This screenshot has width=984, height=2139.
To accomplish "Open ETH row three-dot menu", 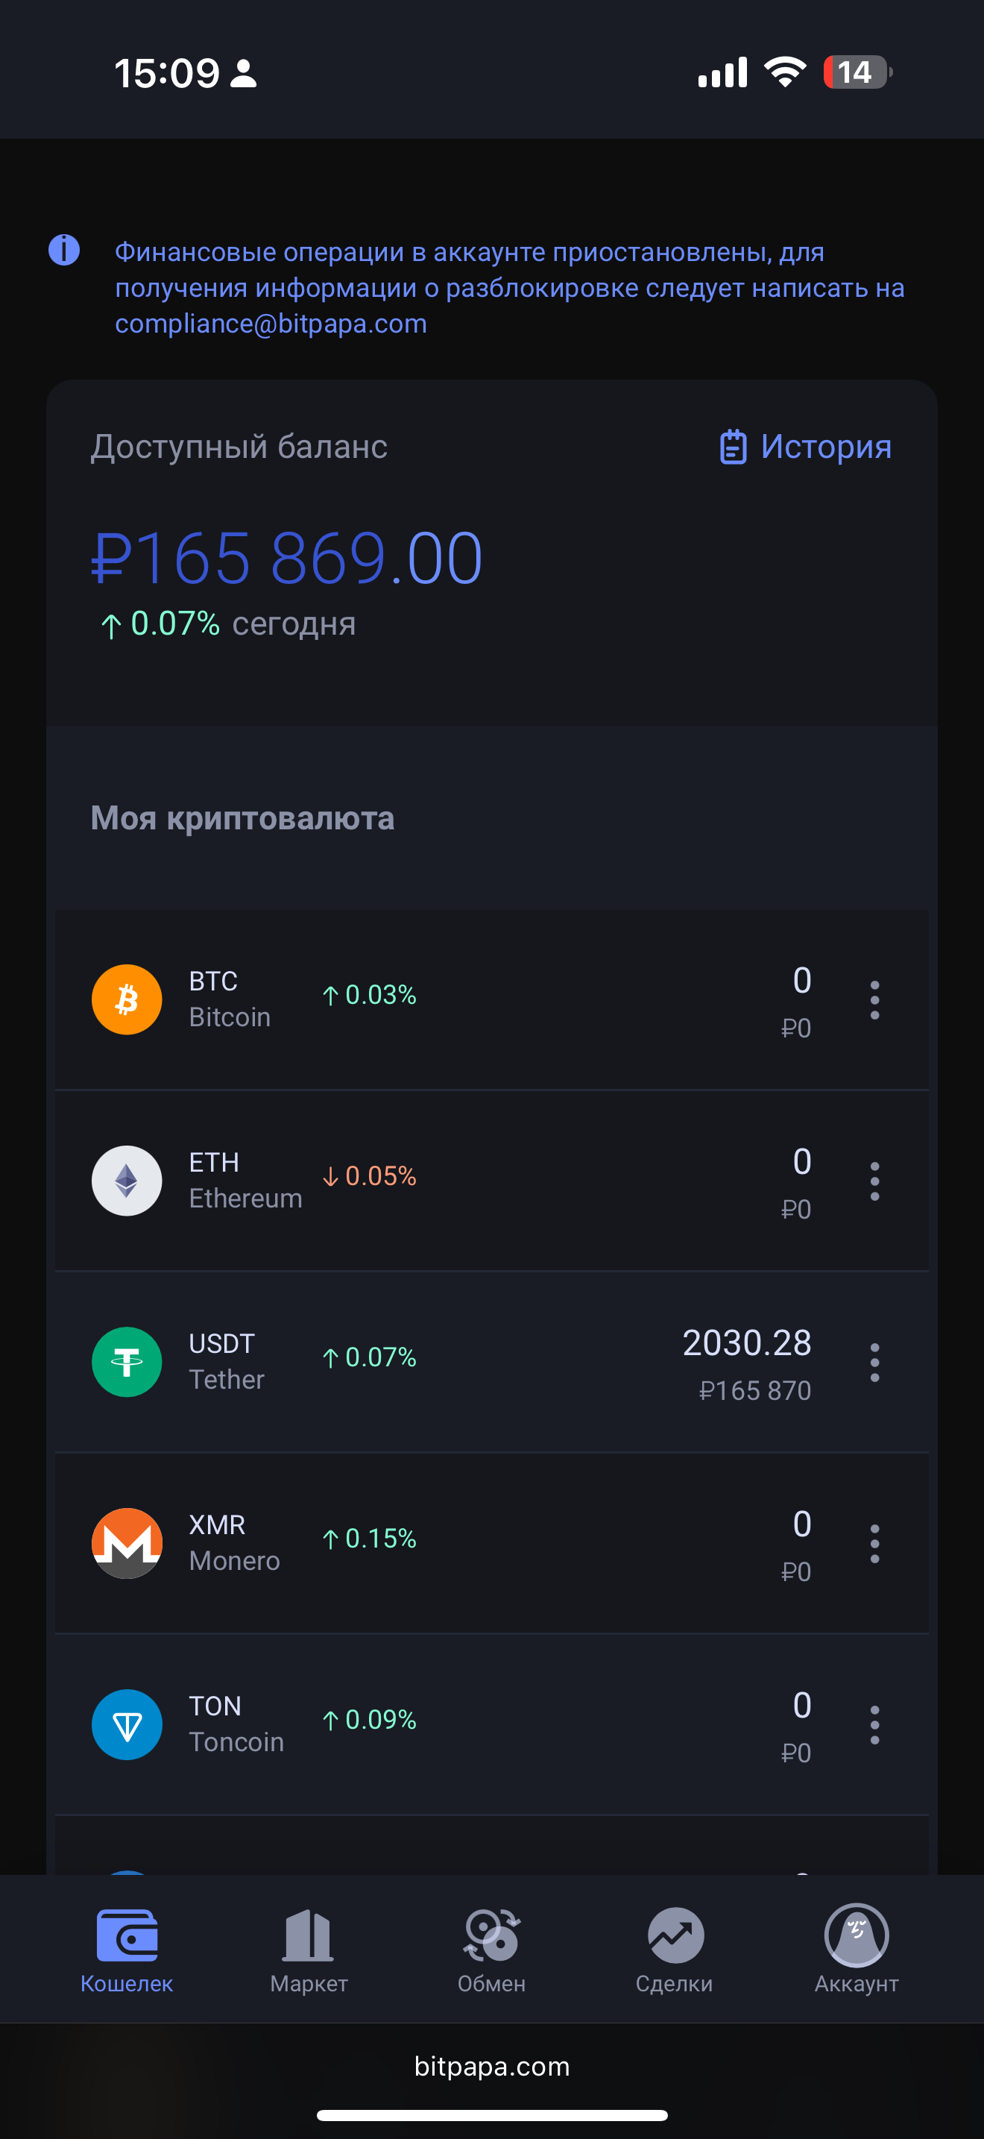I will pyautogui.click(x=874, y=1181).
